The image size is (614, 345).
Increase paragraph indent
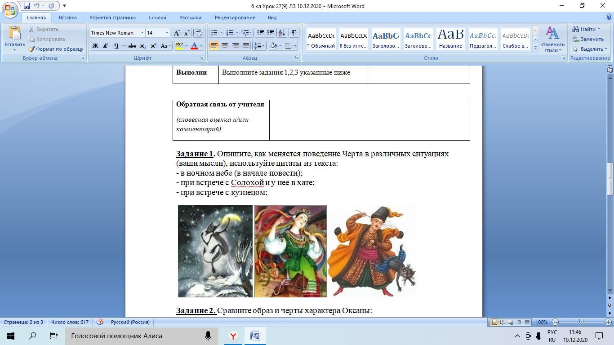[x=271, y=33]
